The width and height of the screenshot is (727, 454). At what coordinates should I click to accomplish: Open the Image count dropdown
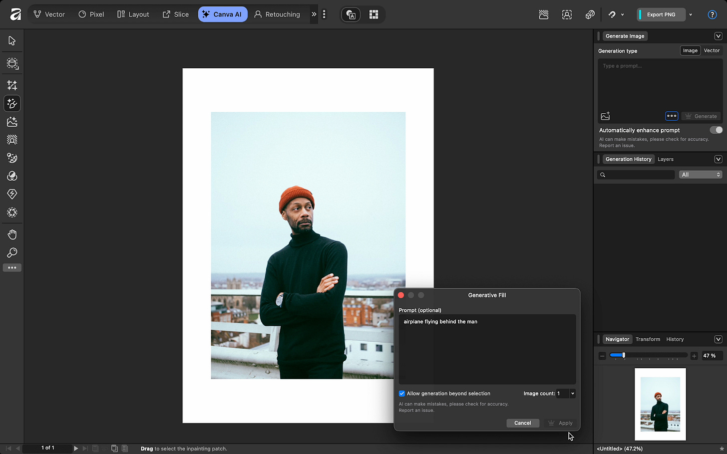pyautogui.click(x=572, y=394)
